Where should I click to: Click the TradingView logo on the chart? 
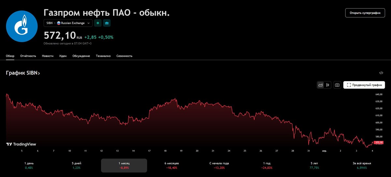pyautogui.click(x=21, y=144)
